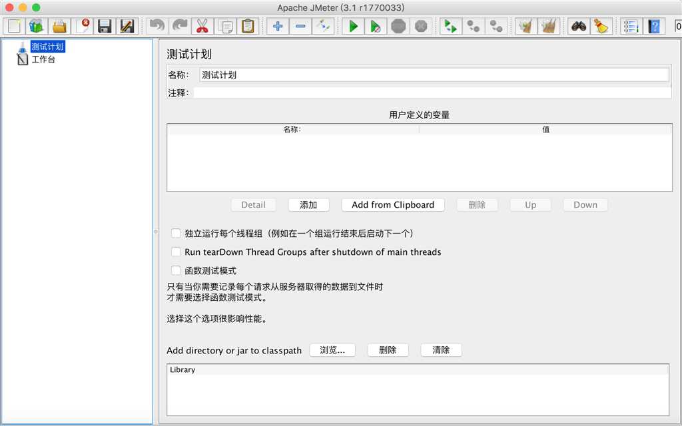Click into the 注释 comment field
Viewport: 682px width, 426px height.
click(x=432, y=93)
